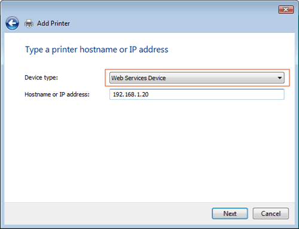Click heading 'Type a printer hostname or IP address'

[x=97, y=50]
